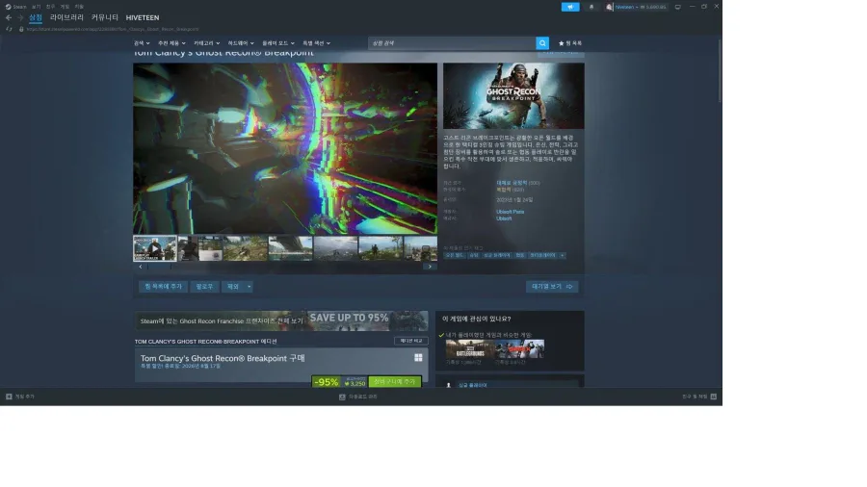Expand the 하드웨어 dropdown
The width and height of the screenshot is (867, 487).
(x=241, y=43)
